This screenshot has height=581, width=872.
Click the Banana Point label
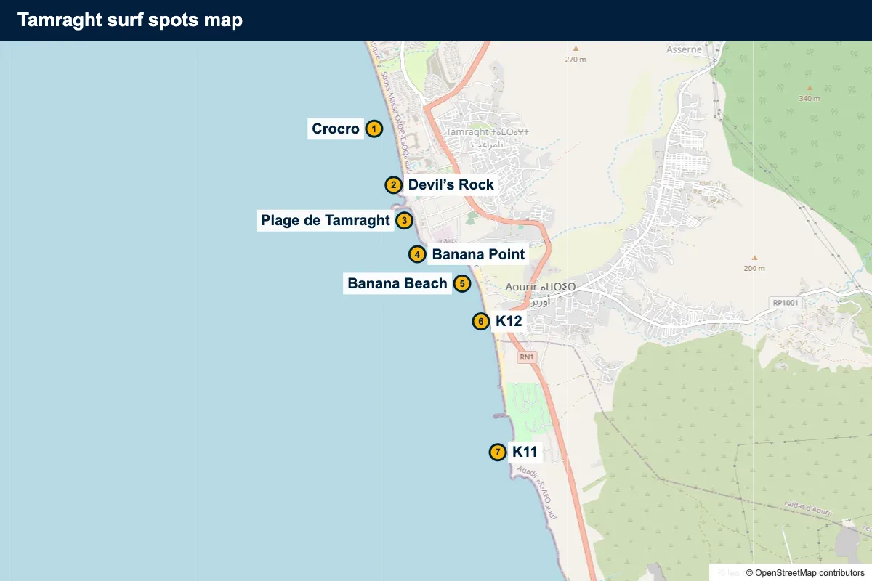(478, 254)
